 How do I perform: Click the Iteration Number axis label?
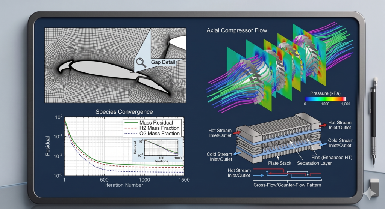(124, 185)
